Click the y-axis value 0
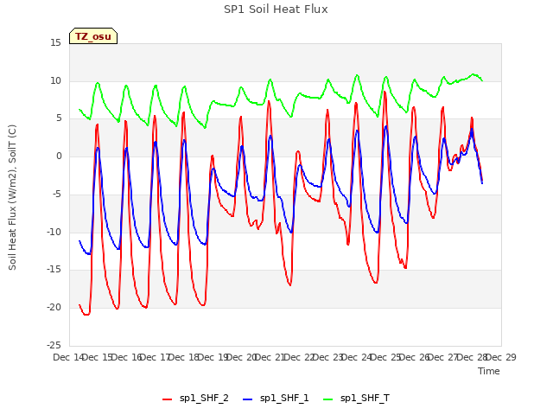The height and width of the screenshot is (415, 553). point(59,156)
